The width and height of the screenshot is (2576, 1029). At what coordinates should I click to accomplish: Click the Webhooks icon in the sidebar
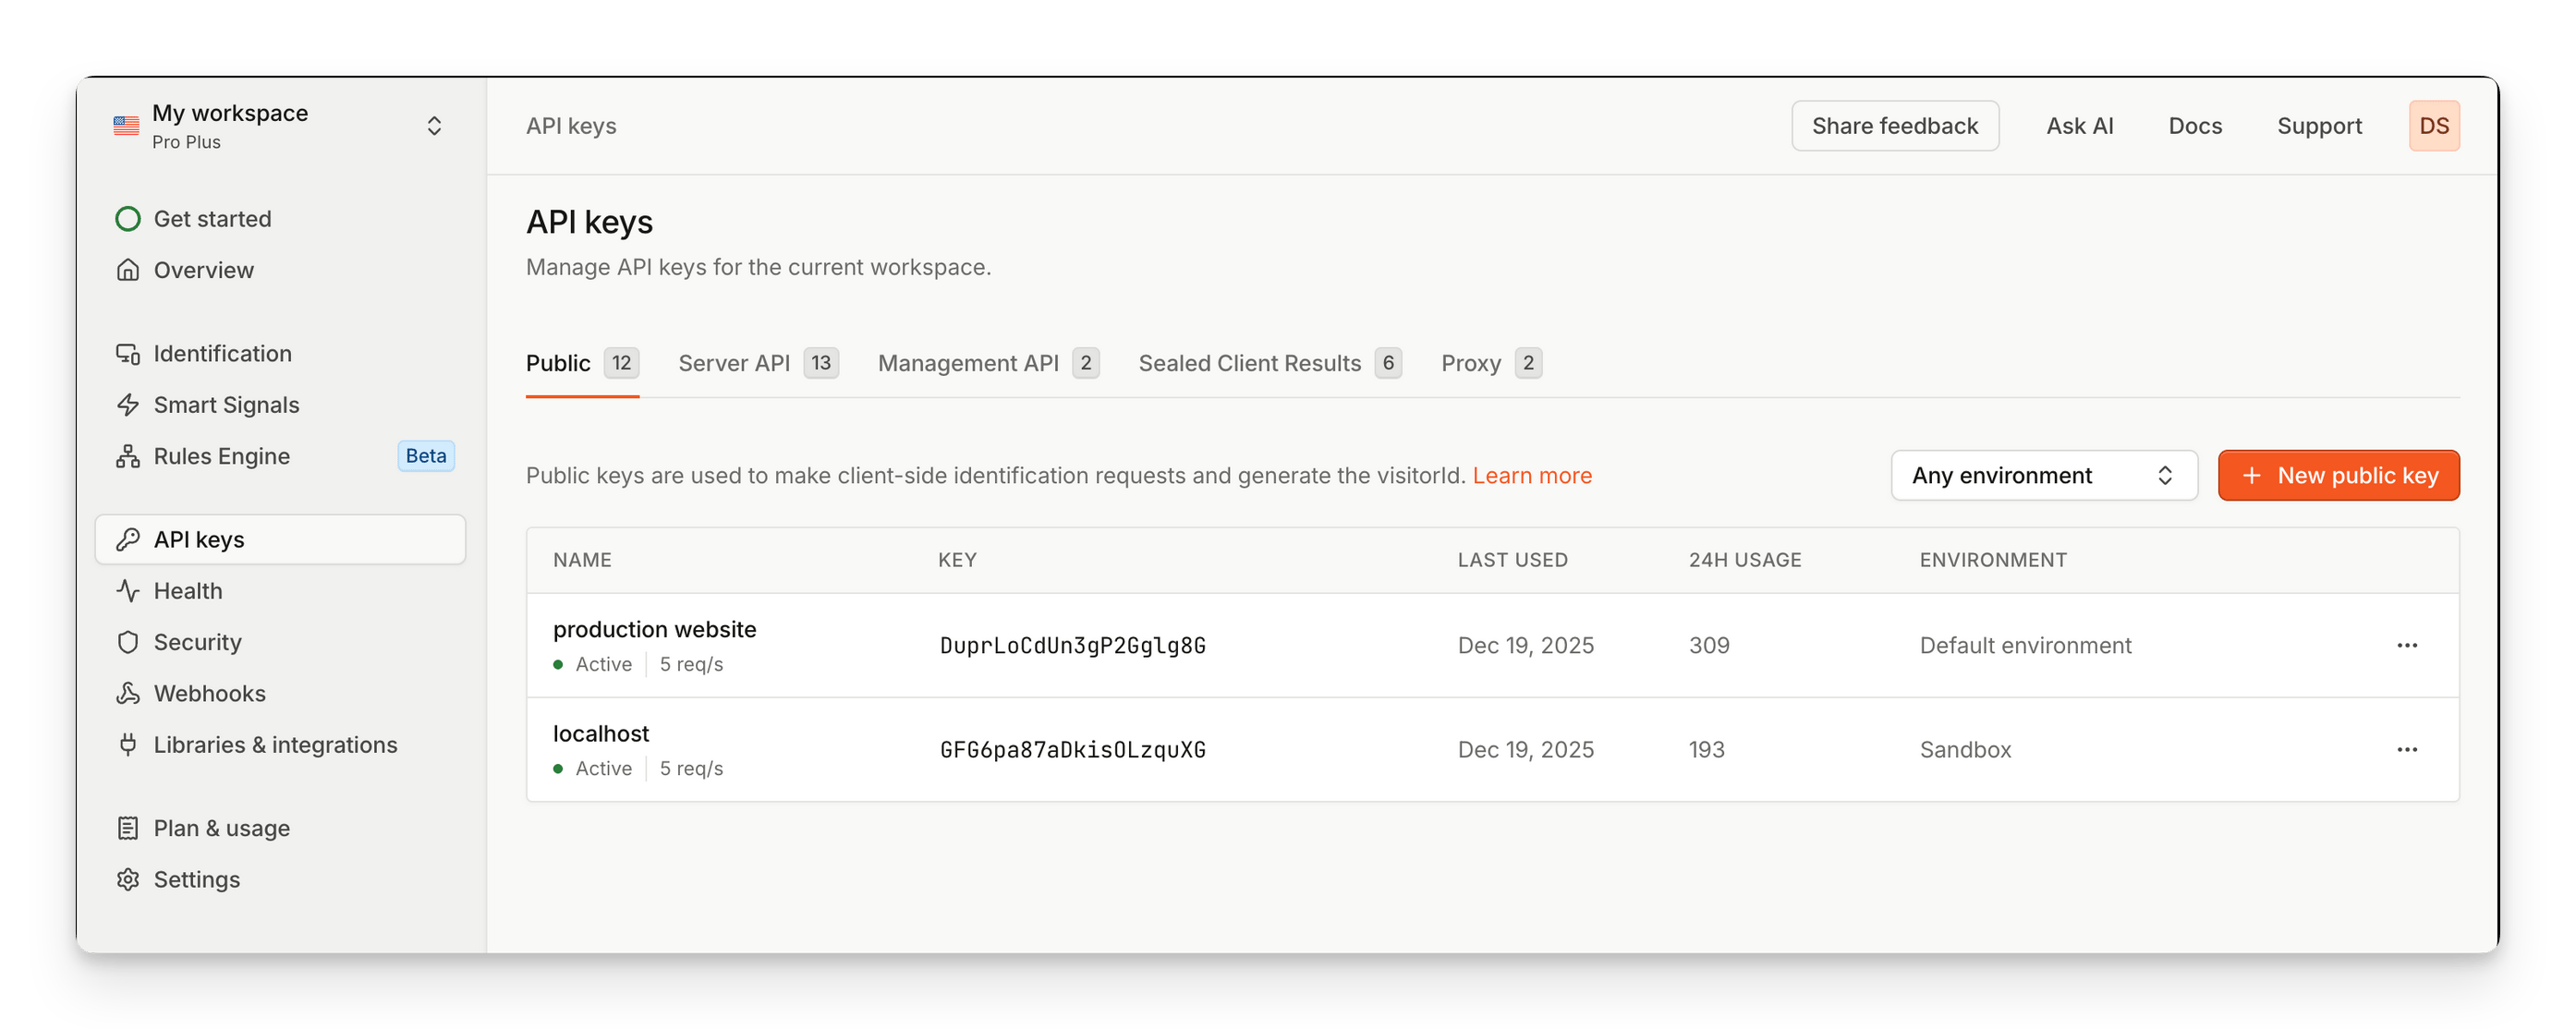tap(128, 693)
